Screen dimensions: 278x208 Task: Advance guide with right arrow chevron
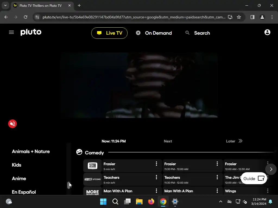point(271,169)
